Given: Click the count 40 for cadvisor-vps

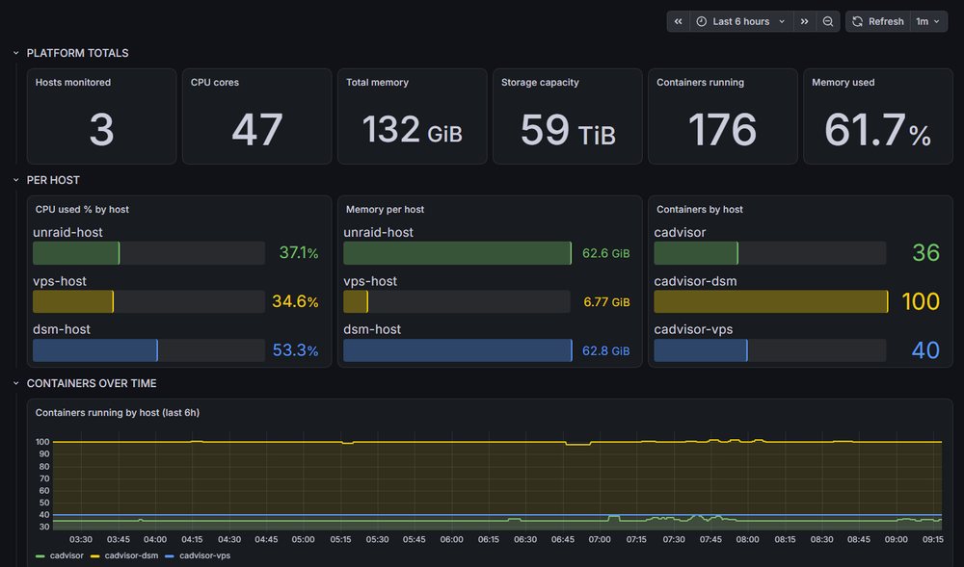Looking at the screenshot, I should pos(925,350).
